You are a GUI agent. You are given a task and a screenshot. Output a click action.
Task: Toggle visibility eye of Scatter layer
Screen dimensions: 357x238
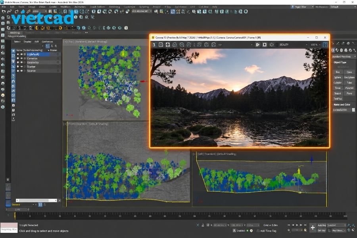(21, 67)
